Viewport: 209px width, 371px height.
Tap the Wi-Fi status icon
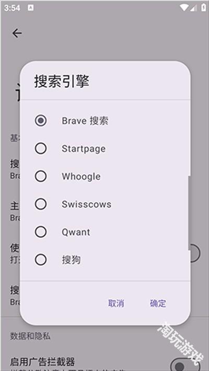(183, 8)
